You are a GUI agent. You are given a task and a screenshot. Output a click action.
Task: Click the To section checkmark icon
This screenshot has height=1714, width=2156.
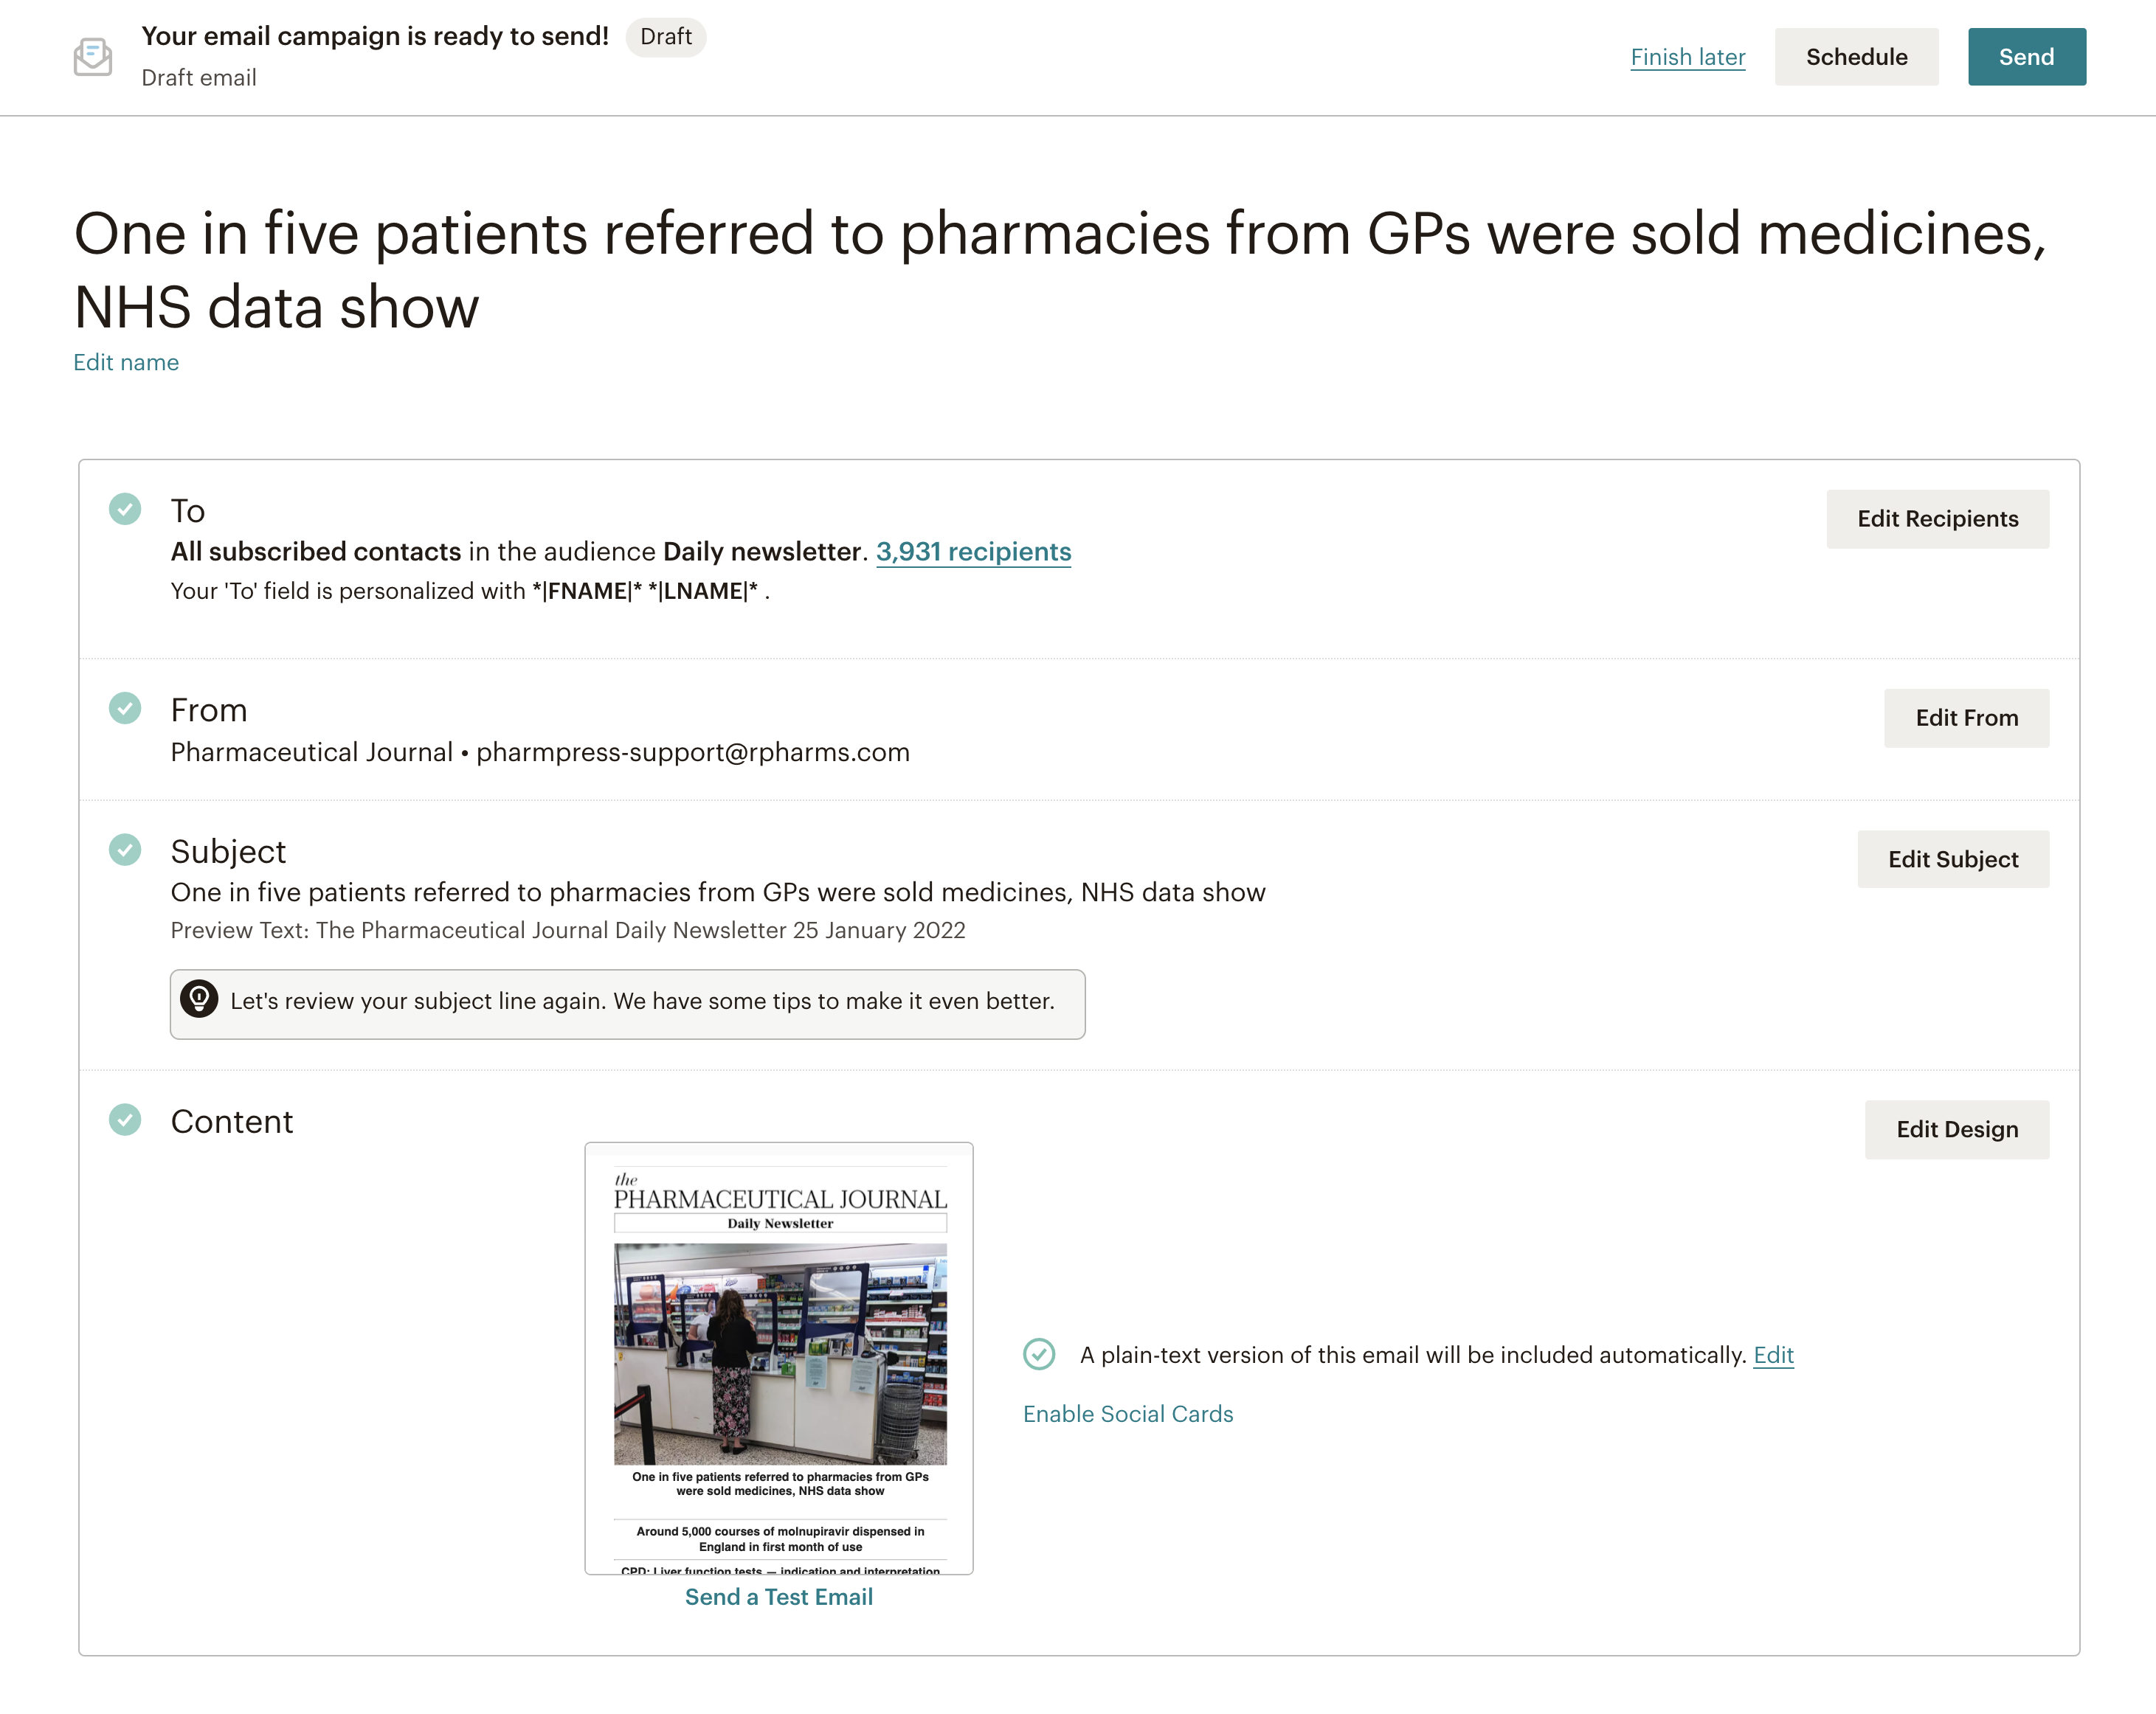(x=125, y=509)
